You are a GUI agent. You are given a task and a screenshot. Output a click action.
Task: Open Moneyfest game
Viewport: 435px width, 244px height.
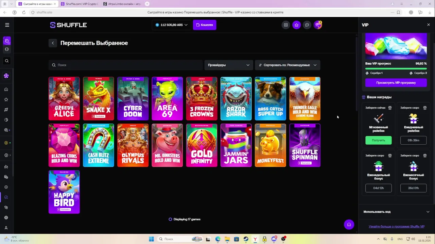pyautogui.click(x=271, y=145)
